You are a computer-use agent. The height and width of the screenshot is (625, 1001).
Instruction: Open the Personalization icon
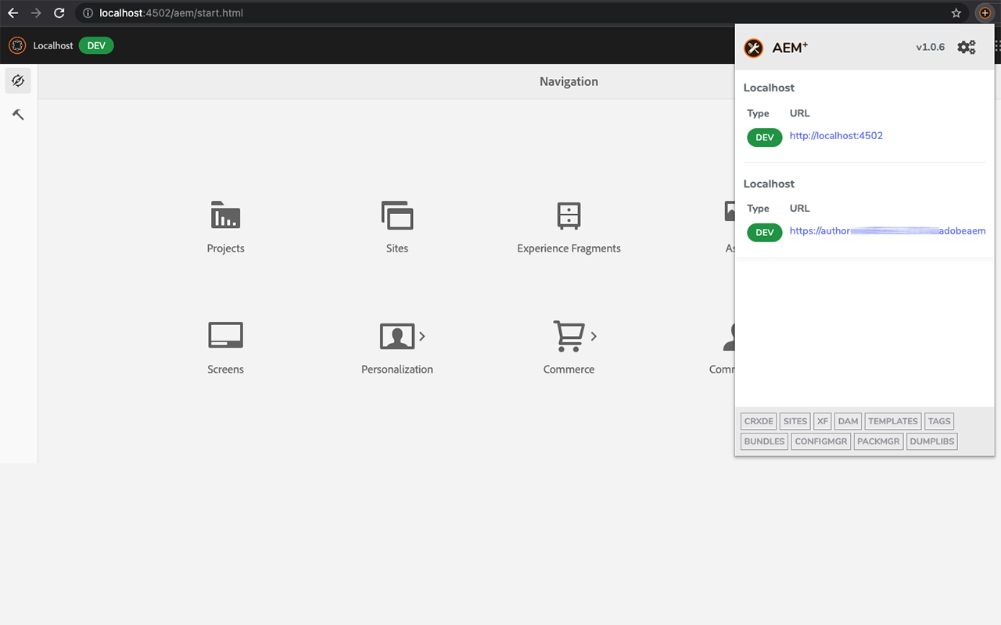[396, 336]
